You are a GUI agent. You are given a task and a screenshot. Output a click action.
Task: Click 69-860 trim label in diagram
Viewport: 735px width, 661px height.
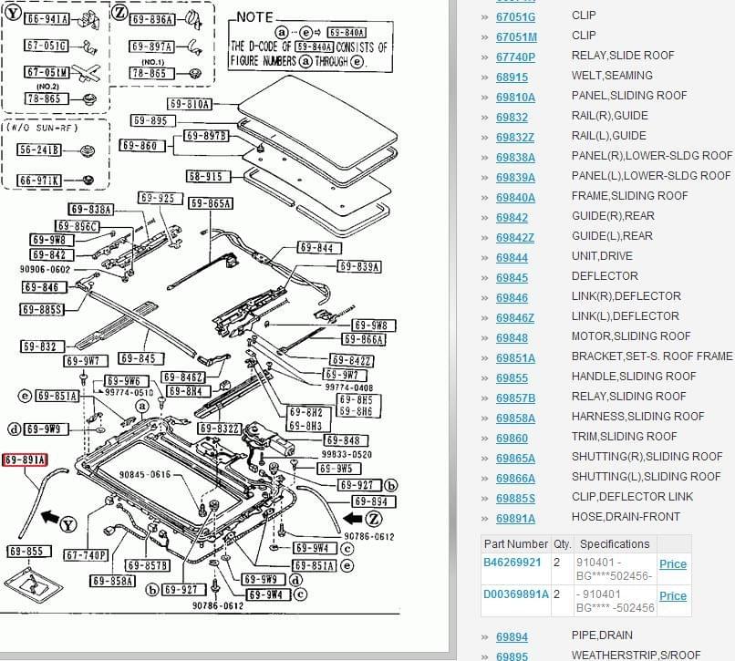click(x=142, y=146)
